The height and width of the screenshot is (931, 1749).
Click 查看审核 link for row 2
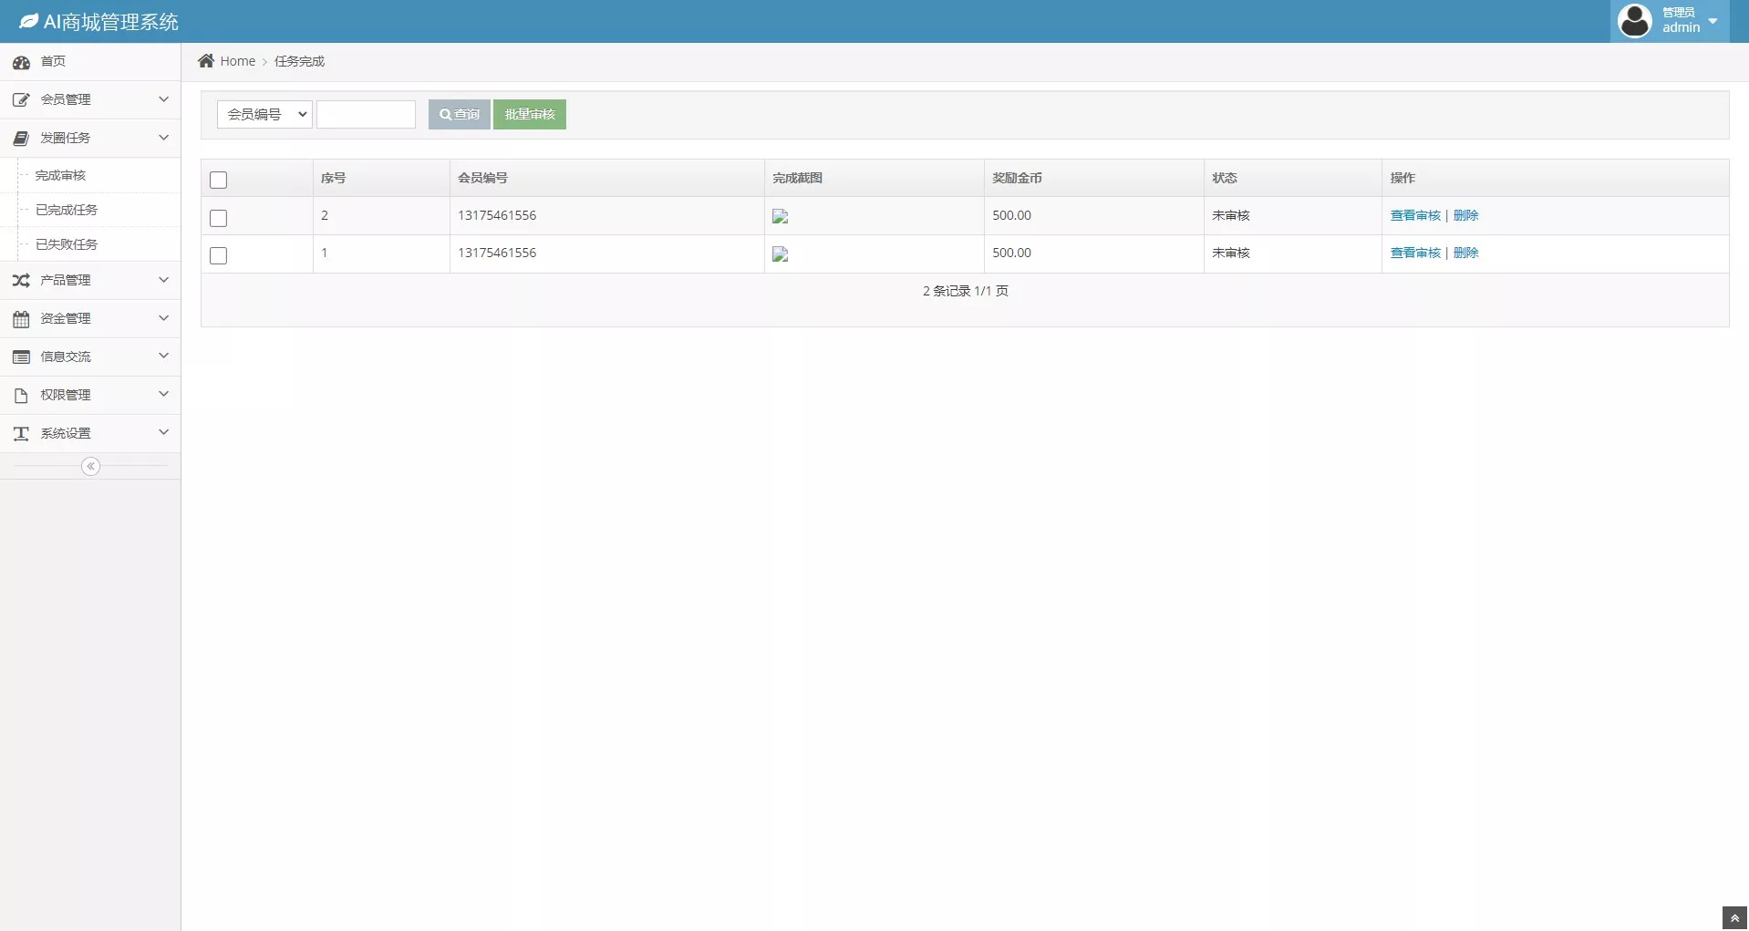tap(1414, 215)
